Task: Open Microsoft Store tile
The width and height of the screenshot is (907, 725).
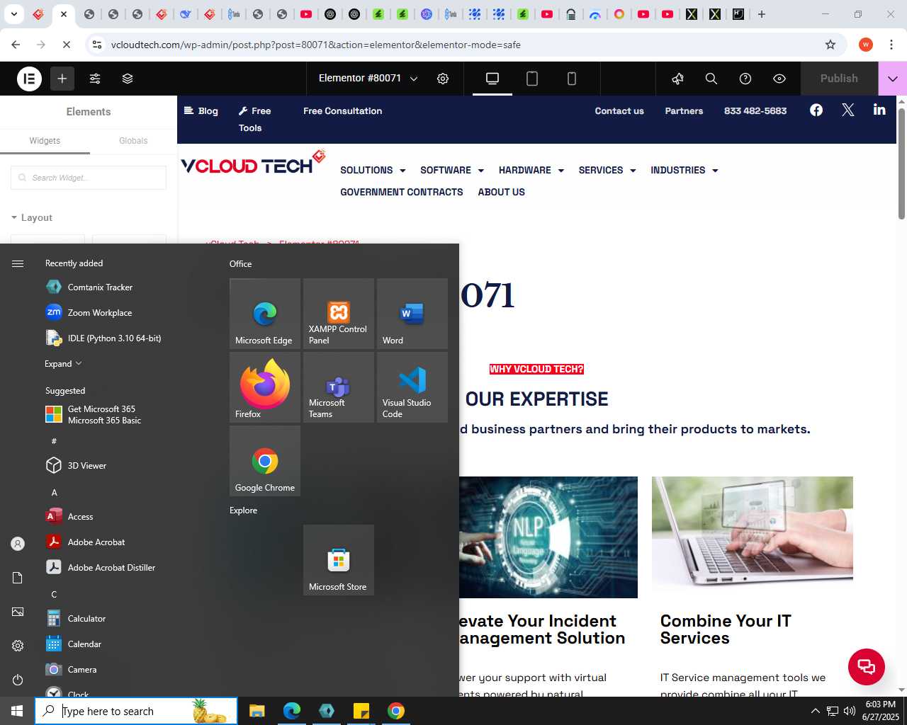Action: point(339,560)
